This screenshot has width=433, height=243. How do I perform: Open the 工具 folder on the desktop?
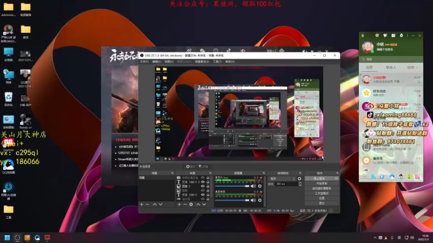pos(8,212)
